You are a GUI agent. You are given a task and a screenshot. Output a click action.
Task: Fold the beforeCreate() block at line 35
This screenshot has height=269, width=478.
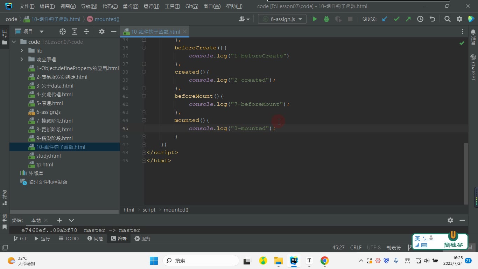coord(144,48)
